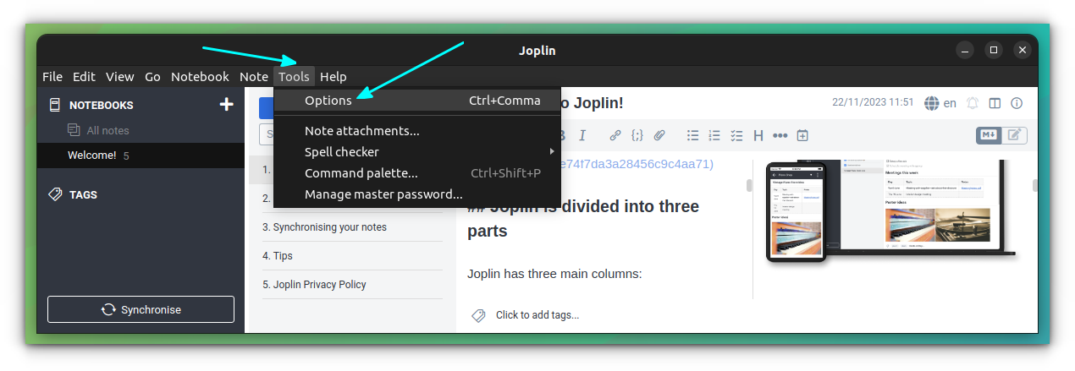Insert a bulleted list
The image size is (1075, 371).
pos(693,135)
